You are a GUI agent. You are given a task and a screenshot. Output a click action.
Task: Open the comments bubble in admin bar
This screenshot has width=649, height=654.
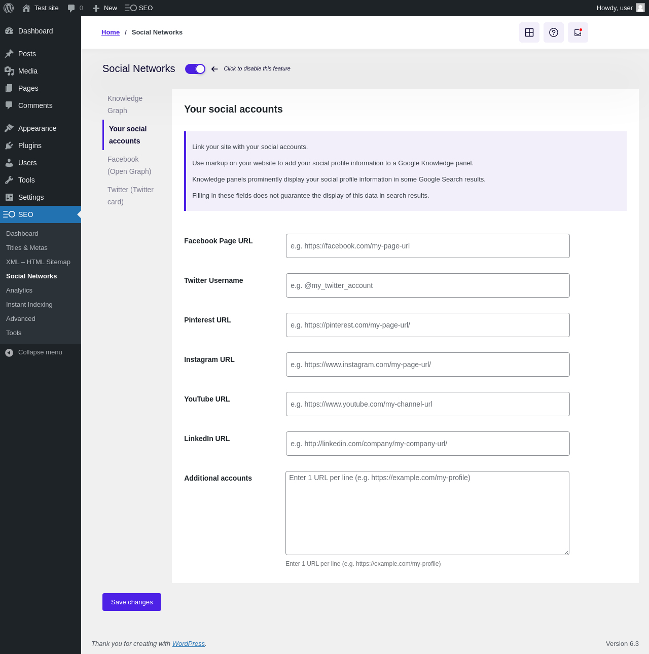[75, 8]
